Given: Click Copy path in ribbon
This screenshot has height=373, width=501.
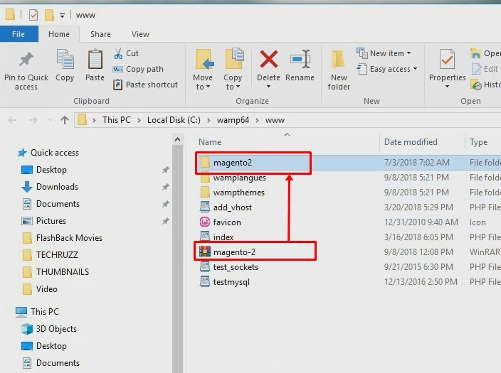Looking at the screenshot, I should tap(138, 69).
